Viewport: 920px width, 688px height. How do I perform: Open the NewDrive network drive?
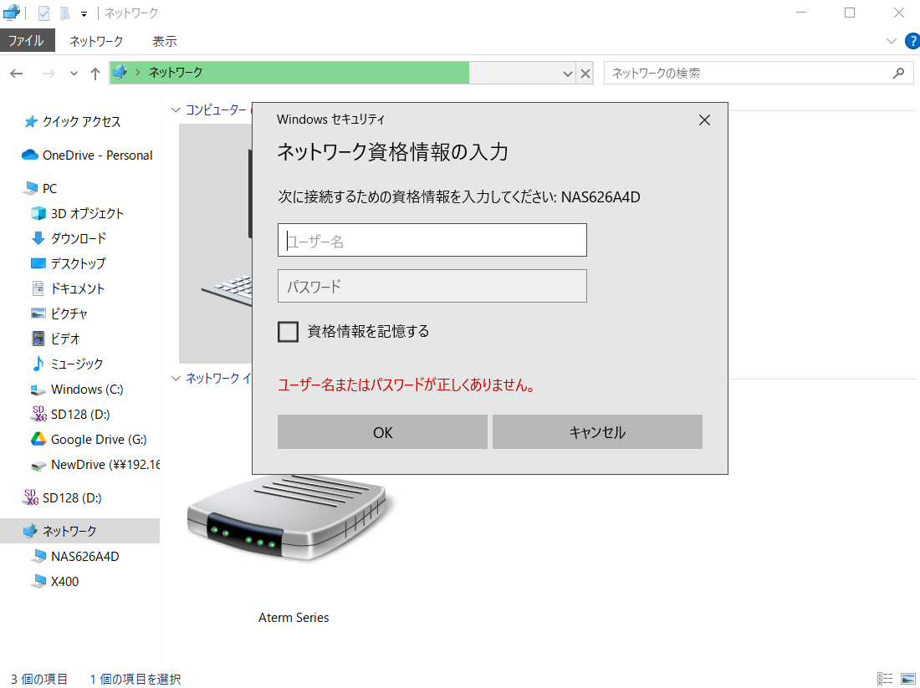point(105,465)
